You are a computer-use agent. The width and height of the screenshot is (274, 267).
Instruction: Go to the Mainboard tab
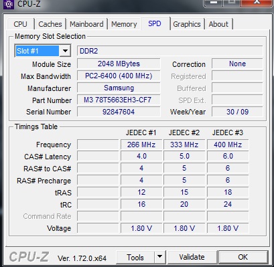86,24
